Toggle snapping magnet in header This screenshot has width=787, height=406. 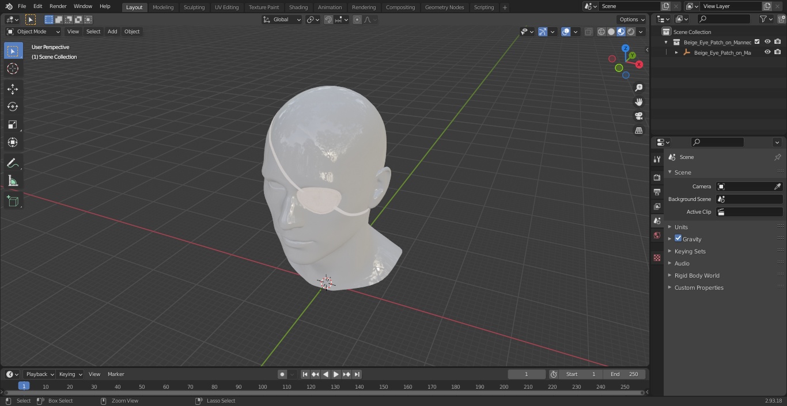pos(328,20)
